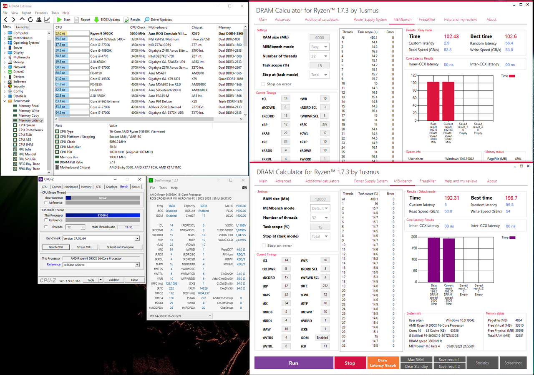Click the Screenshot button in DRAM Calculator
The height and width of the screenshot is (375, 534).
[x=512, y=362]
